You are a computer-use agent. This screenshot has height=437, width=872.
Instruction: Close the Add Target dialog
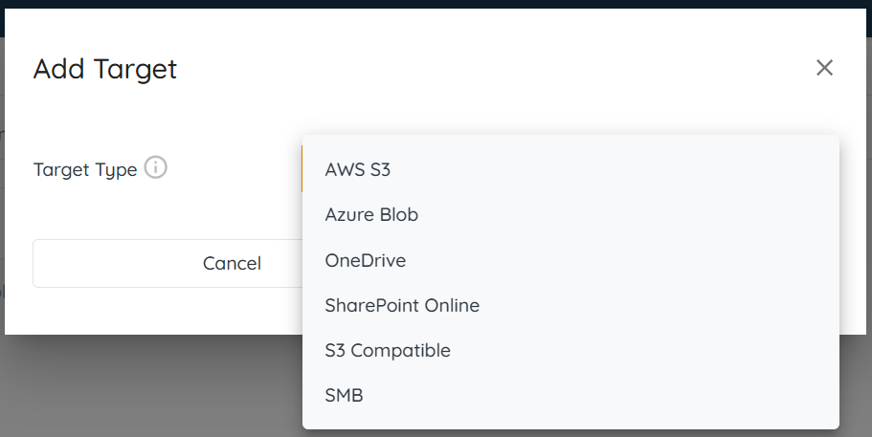pos(824,68)
